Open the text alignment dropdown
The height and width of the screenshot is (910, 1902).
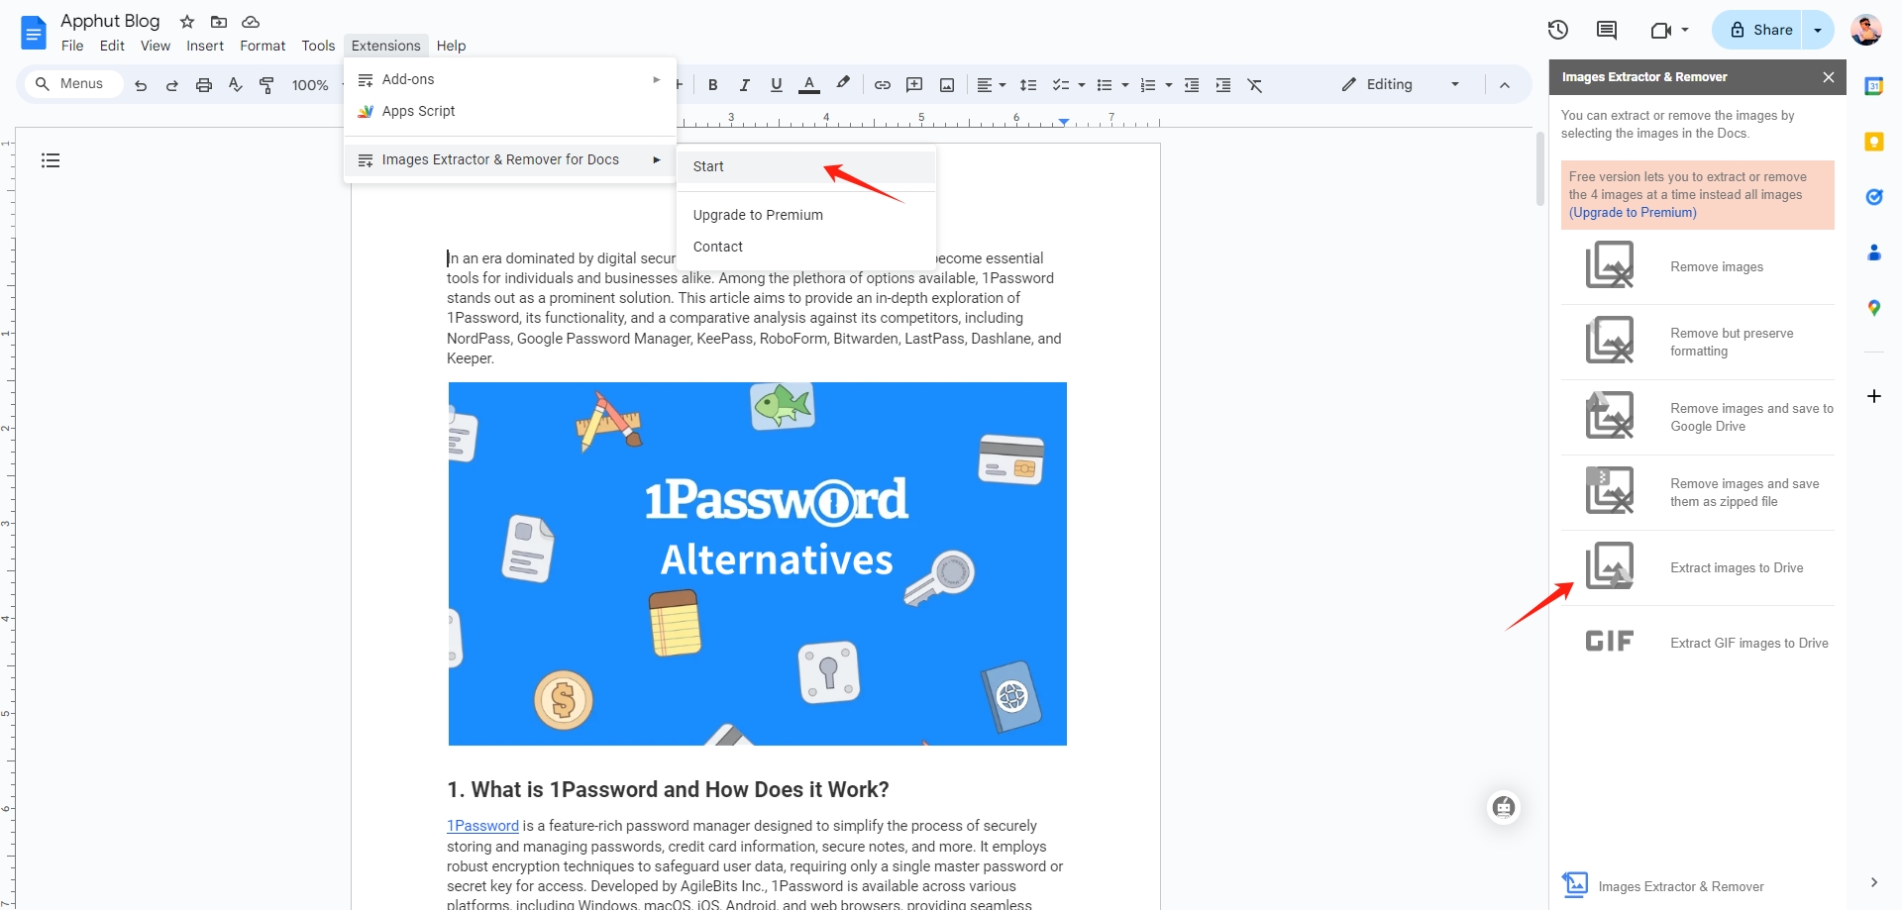pos(992,85)
